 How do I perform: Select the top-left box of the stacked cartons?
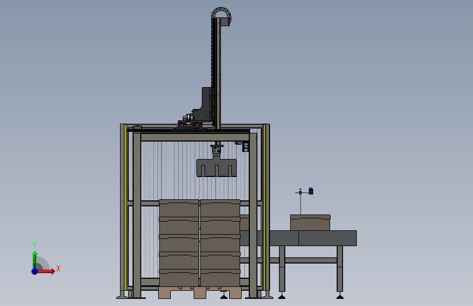coord(179,209)
